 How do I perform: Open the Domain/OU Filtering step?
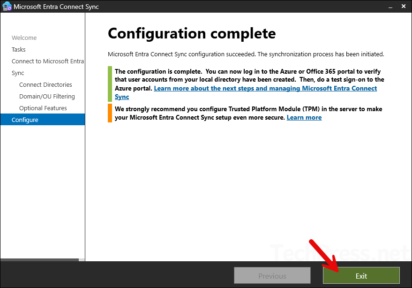47,96
